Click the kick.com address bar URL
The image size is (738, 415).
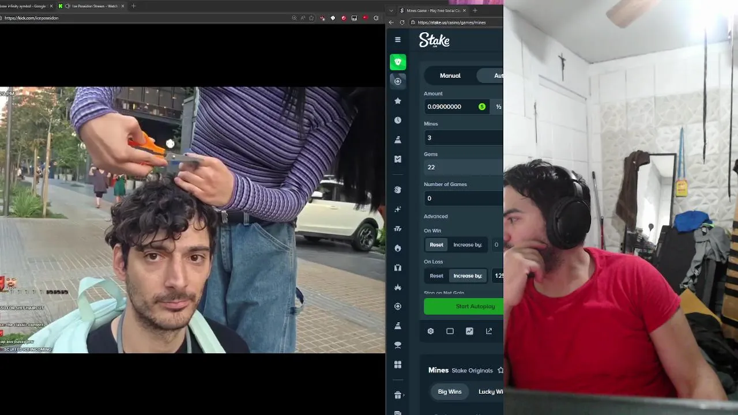pyautogui.click(x=31, y=18)
